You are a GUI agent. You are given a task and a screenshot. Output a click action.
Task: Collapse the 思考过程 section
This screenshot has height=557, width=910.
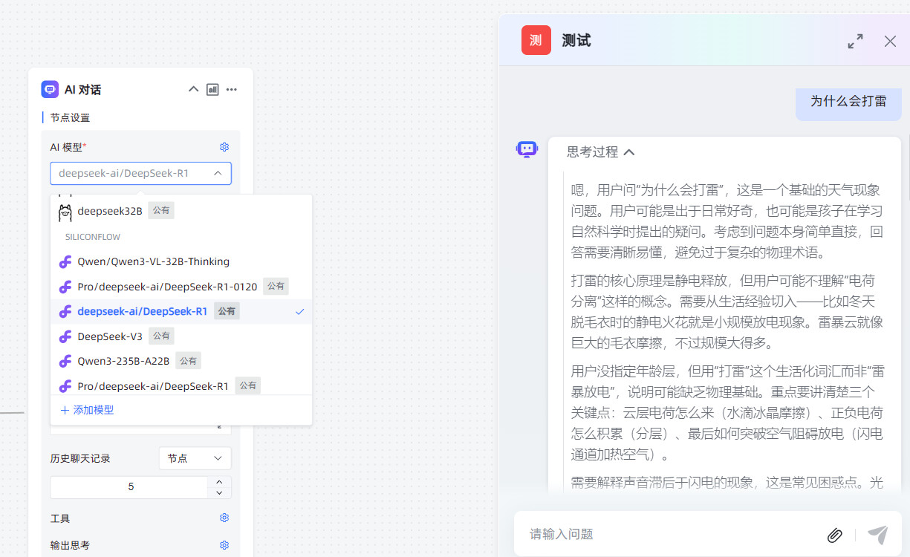(628, 152)
